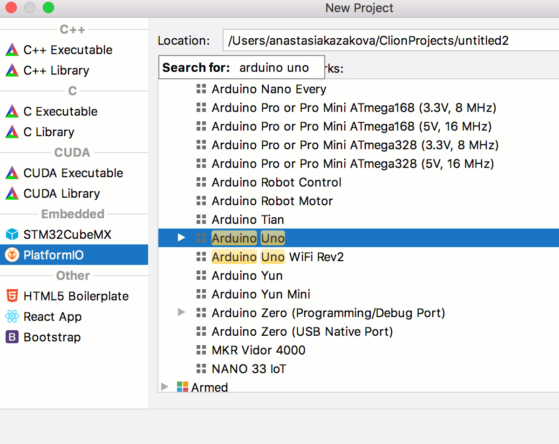Click the board icon beside Arduino Uno

pyautogui.click(x=201, y=238)
